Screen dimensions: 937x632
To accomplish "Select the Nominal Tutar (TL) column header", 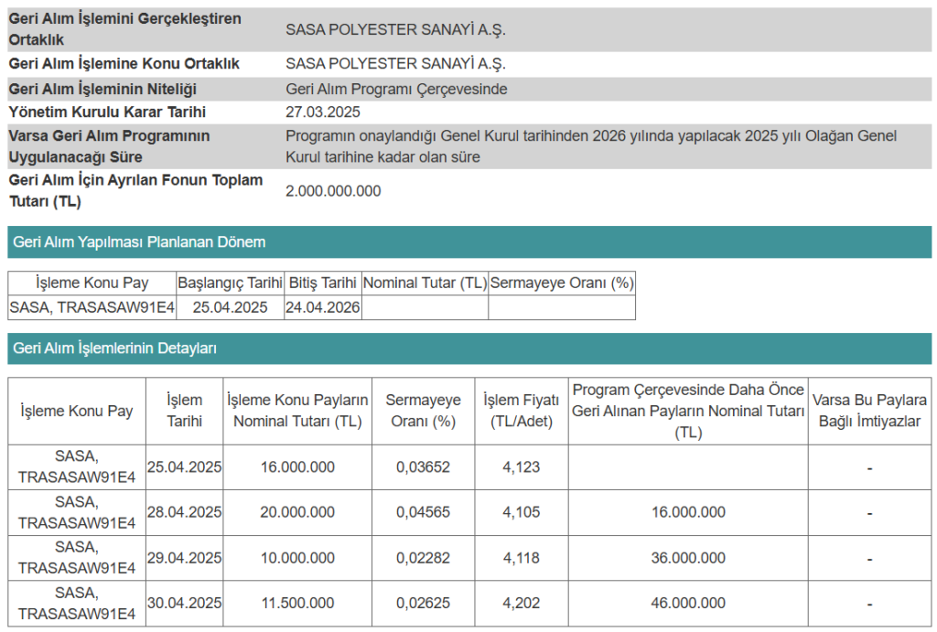I will pos(424,283).
